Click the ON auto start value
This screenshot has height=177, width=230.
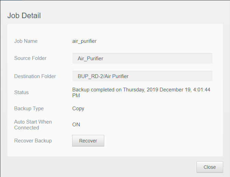(76, 125)
